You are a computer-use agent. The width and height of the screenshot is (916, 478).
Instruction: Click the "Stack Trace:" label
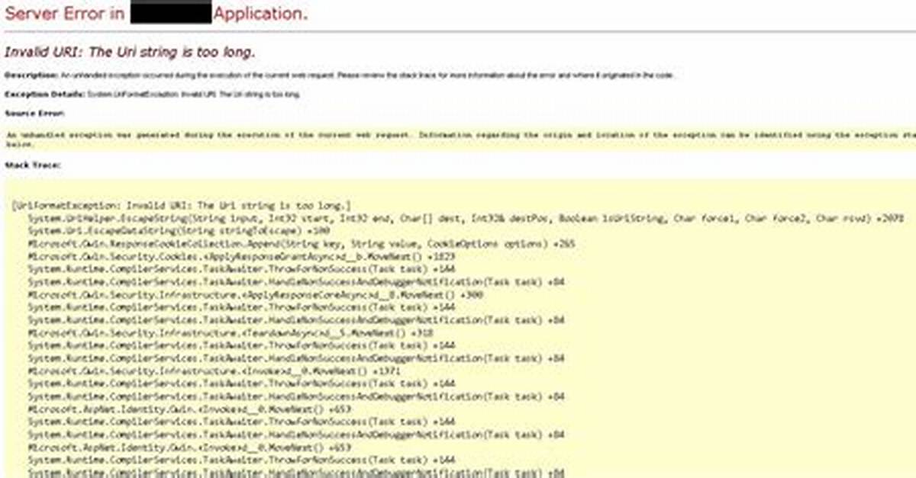tap(32, 165)
